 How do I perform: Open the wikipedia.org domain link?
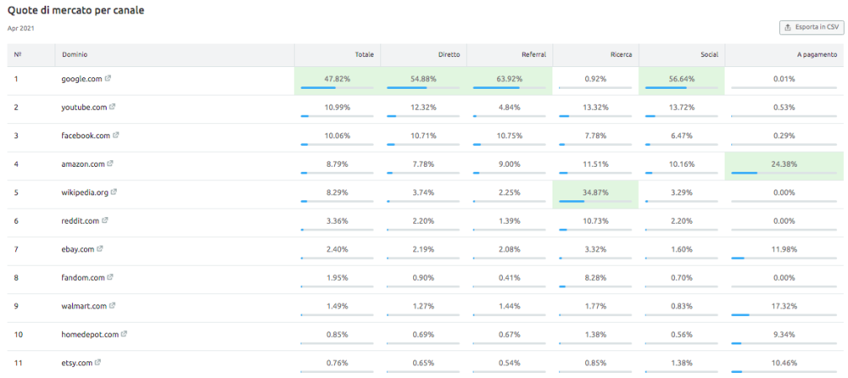point(85,192)
